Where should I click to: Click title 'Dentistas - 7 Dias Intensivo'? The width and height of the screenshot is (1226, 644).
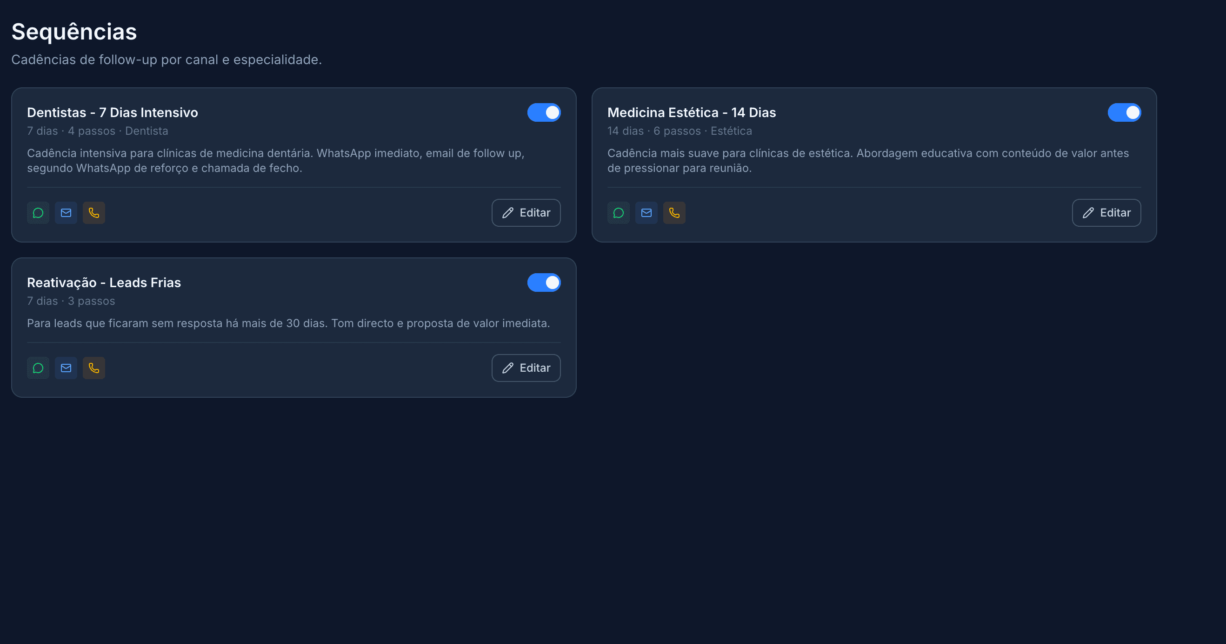click(x=113, y=113)
